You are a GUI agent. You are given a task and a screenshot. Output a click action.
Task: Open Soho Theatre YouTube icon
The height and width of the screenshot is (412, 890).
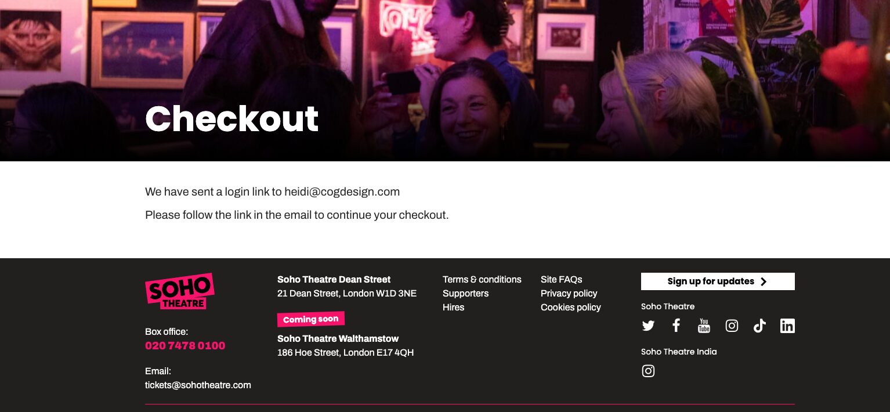[x=704, y=326]
